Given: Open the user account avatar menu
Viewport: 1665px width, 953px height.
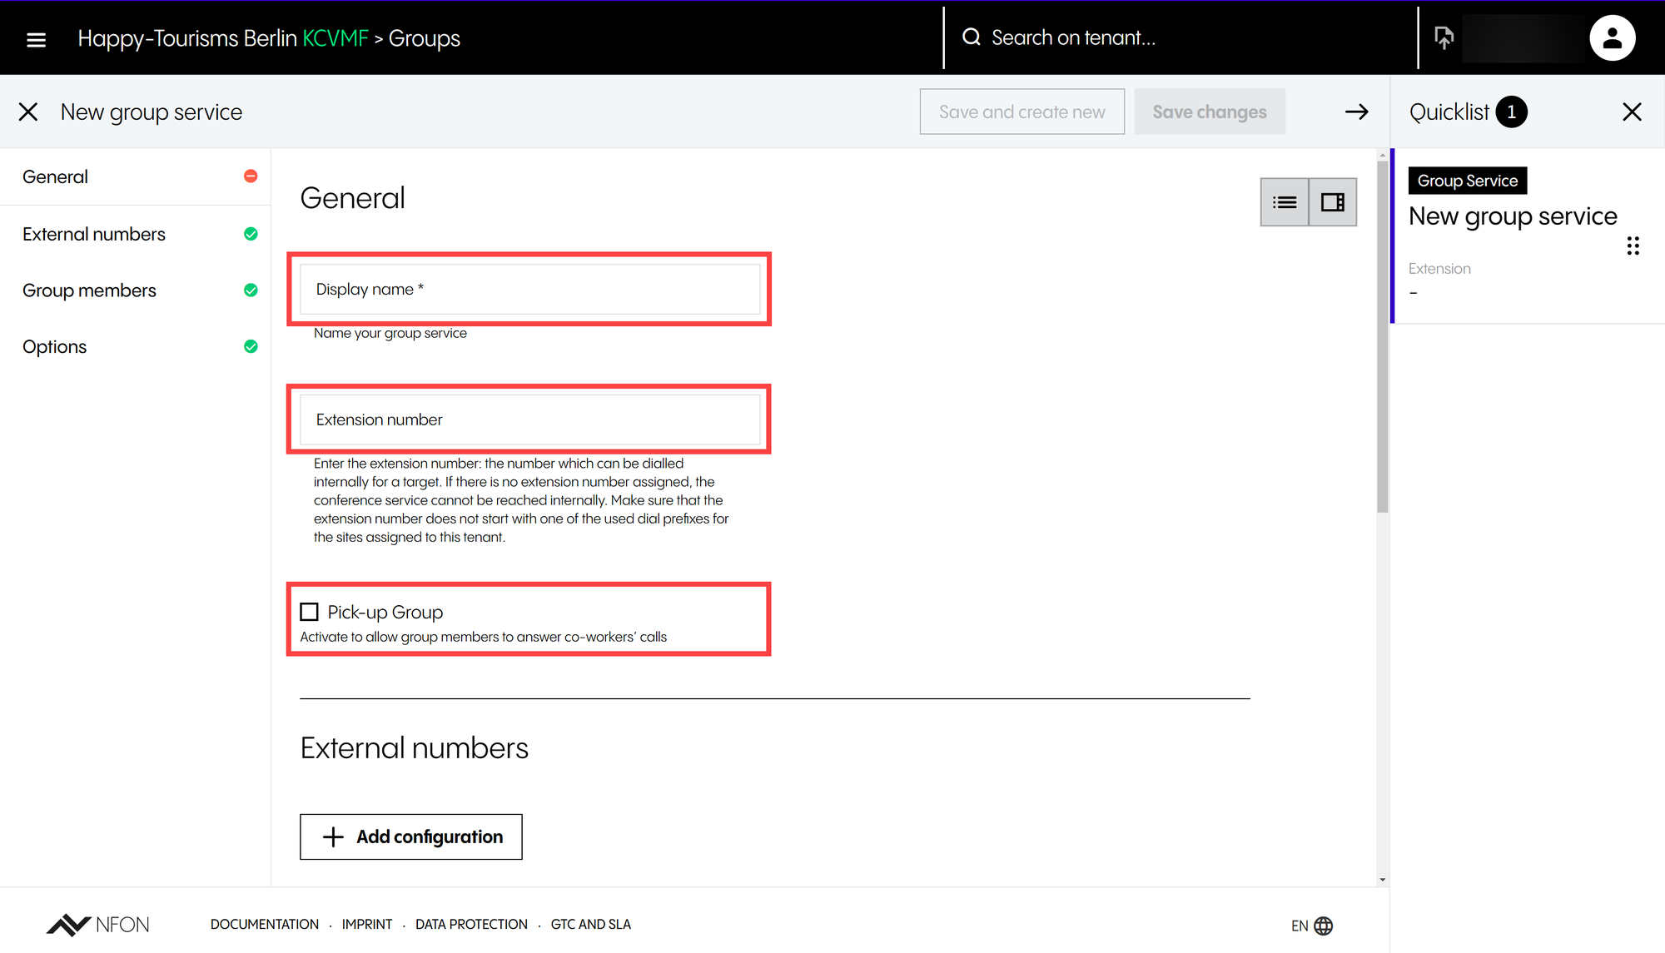Looking at the screenshot, I should 1612,38.
